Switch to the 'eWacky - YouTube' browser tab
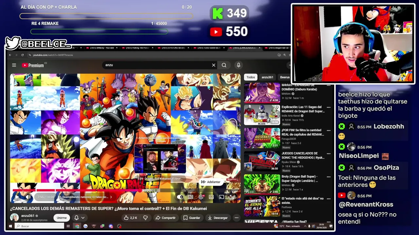The width and height of the screenshot is (419, 235). pyautogui.click(x=101, y=48)
